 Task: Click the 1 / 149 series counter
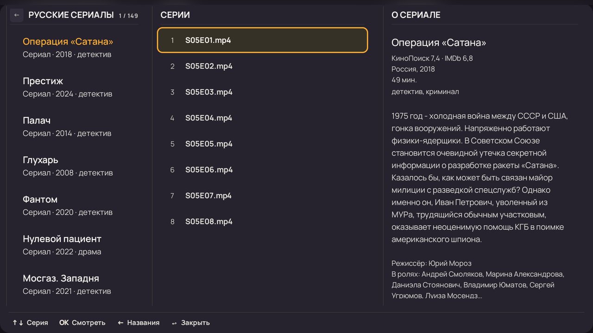tap(128, 16)
